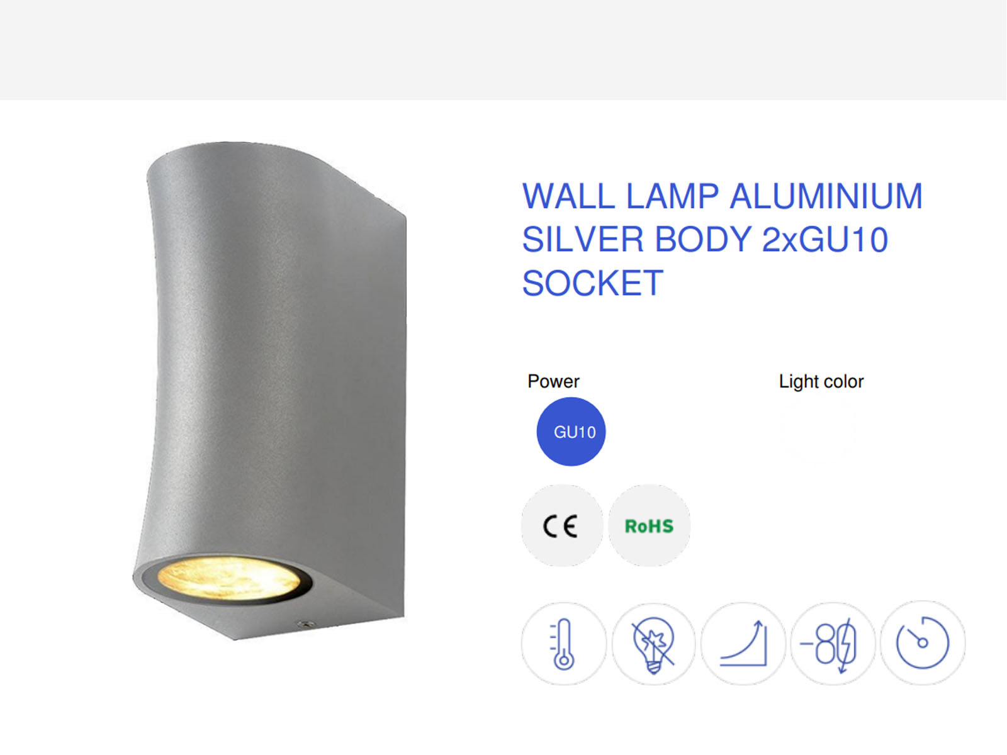Screen dimensions: 1007x755
Task: Click the SOCKET word in the title
Action: click(593, 283)
